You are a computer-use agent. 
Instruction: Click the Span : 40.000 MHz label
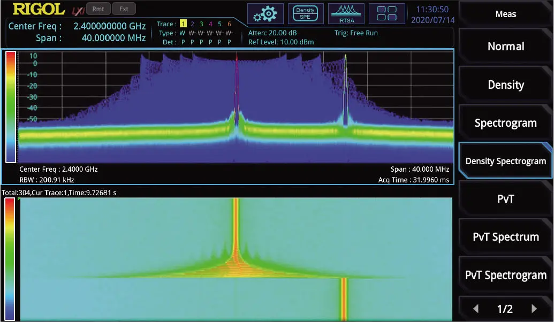[420, 169]
